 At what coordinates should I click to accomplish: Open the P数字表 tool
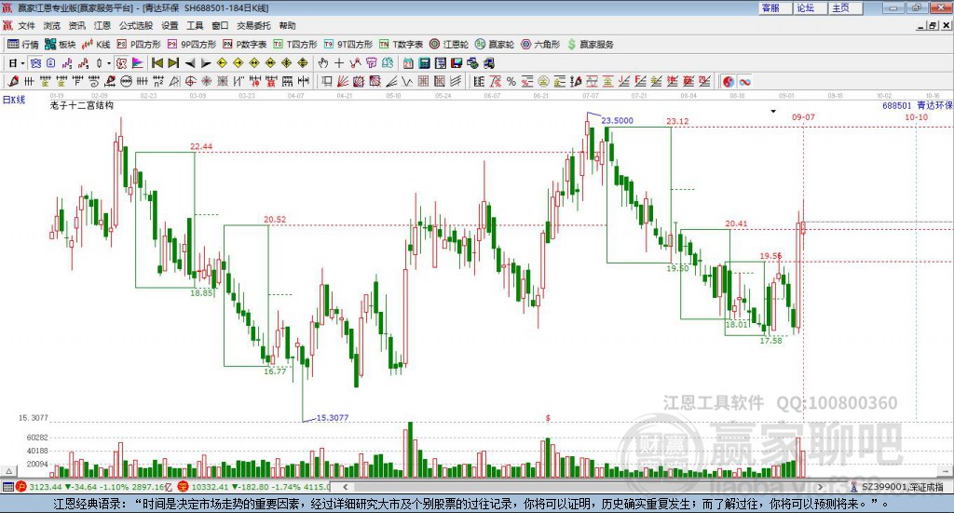point(245,45)
